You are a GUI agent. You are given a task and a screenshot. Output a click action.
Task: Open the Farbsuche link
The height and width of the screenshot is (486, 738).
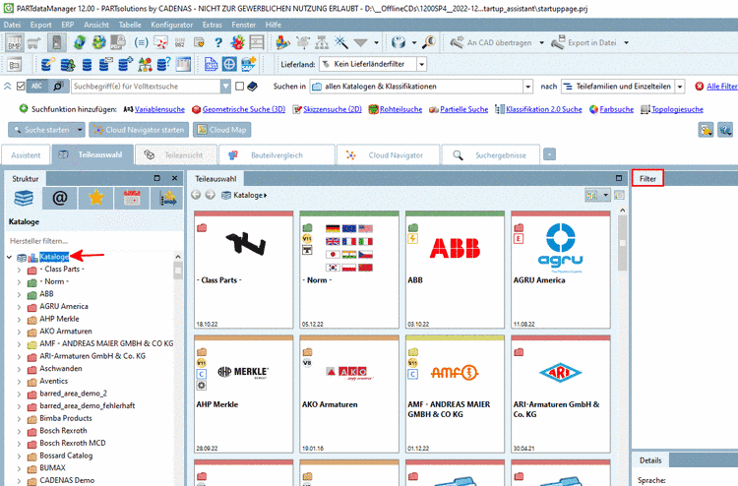point(617,109)
